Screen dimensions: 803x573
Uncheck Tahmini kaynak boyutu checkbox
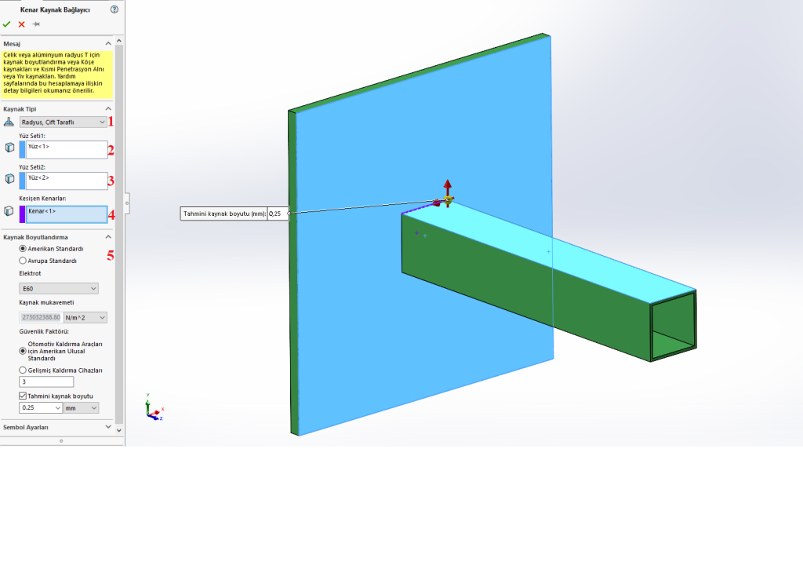coord(23,396)
